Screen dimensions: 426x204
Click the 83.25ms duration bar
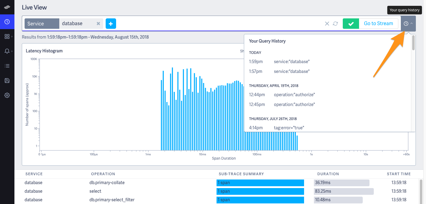click(344, 191)
